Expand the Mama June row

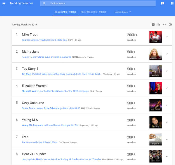pyautogui.click(x=167, y=54)
